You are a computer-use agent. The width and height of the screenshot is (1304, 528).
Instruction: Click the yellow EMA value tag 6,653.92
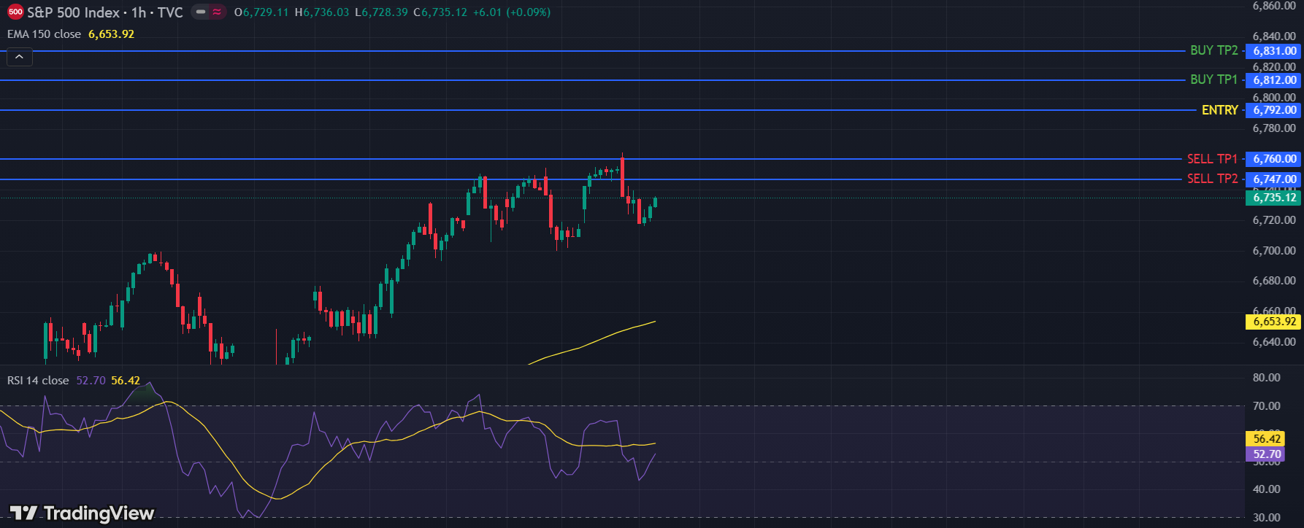pos(1274,322)
